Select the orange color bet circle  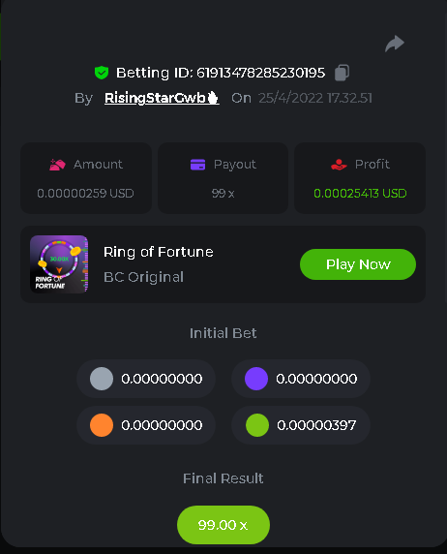pyautogui.click(x=102, y=425)
